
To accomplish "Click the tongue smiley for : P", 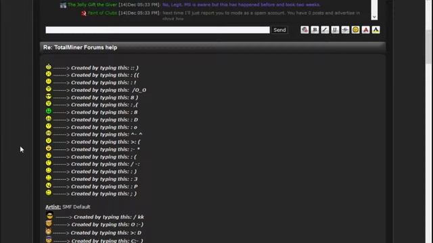I will (x=49, y=185).
